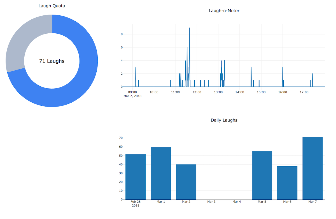Image resolution: width=336 pixels, height=219 pixels.
Task: Click the Mar 1 bar in Daily Laughs
Action: [x=161, y=173]
